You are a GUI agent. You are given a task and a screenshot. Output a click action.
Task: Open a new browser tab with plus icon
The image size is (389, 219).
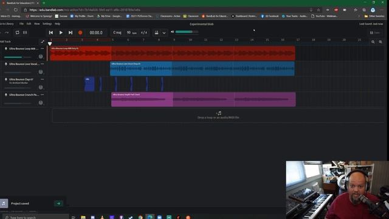(44, 3)
